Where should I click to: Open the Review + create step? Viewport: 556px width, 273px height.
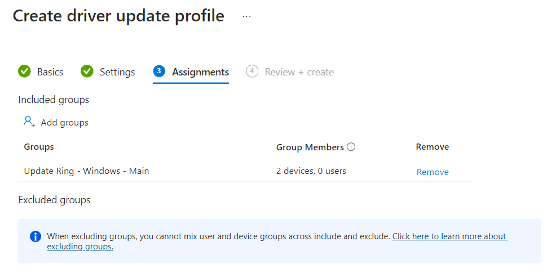(x=299, y=72)
